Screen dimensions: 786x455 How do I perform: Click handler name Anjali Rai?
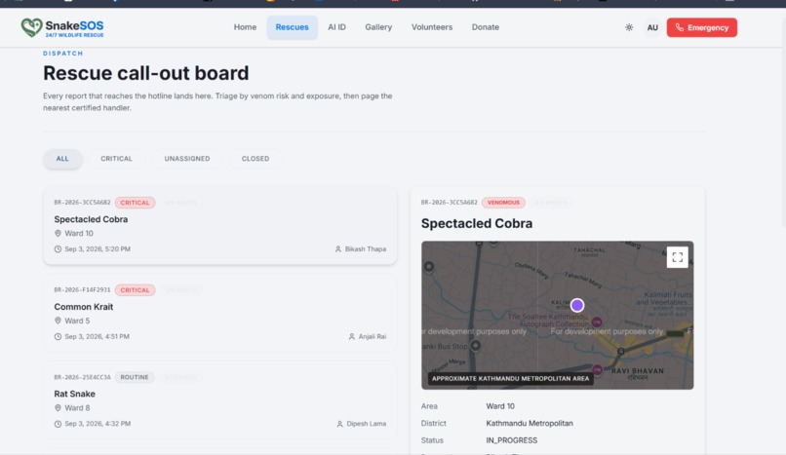click(x=372, y=336)
